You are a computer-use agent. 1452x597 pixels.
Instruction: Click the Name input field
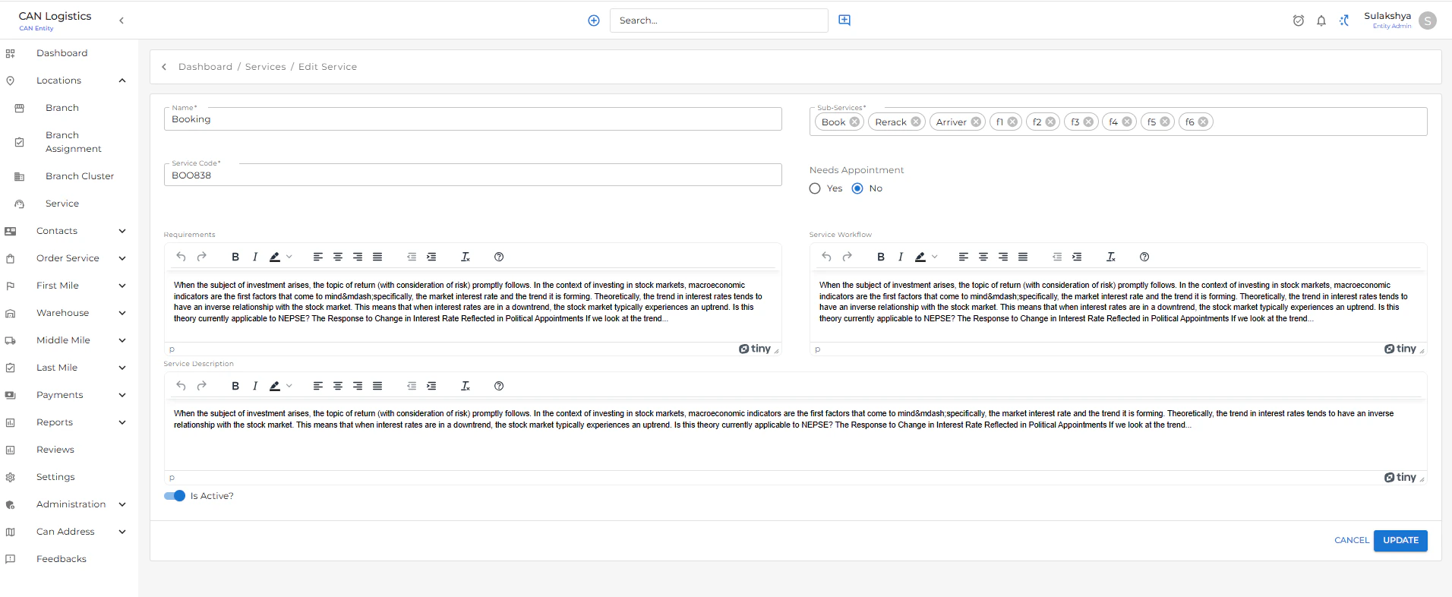point(472,119)
